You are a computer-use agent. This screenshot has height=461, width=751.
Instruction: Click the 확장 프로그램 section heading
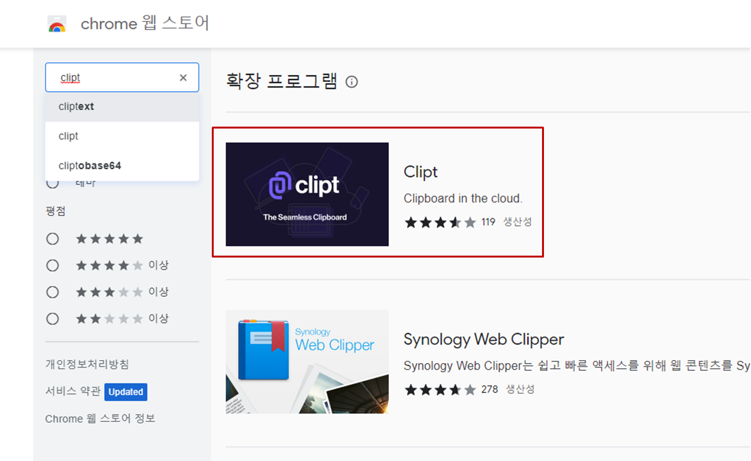(x=281, y=81)
